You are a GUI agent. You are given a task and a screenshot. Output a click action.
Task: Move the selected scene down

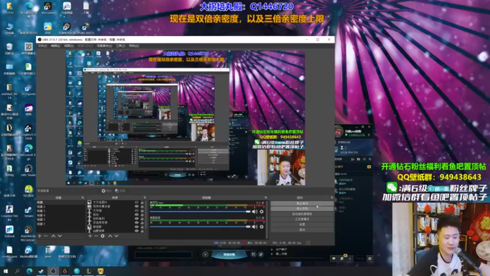[59, 236]
